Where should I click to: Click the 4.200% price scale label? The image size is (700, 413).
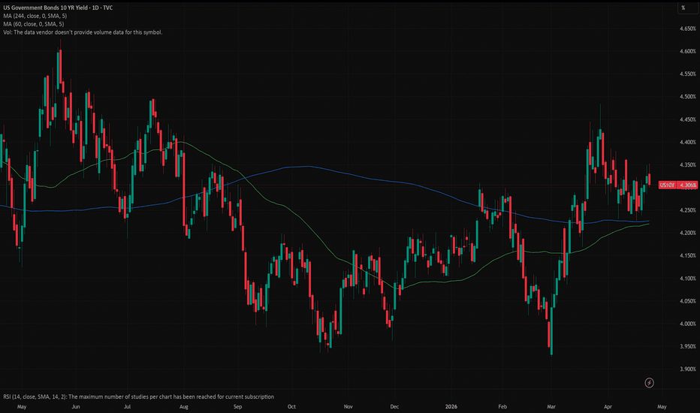(687, 233)
